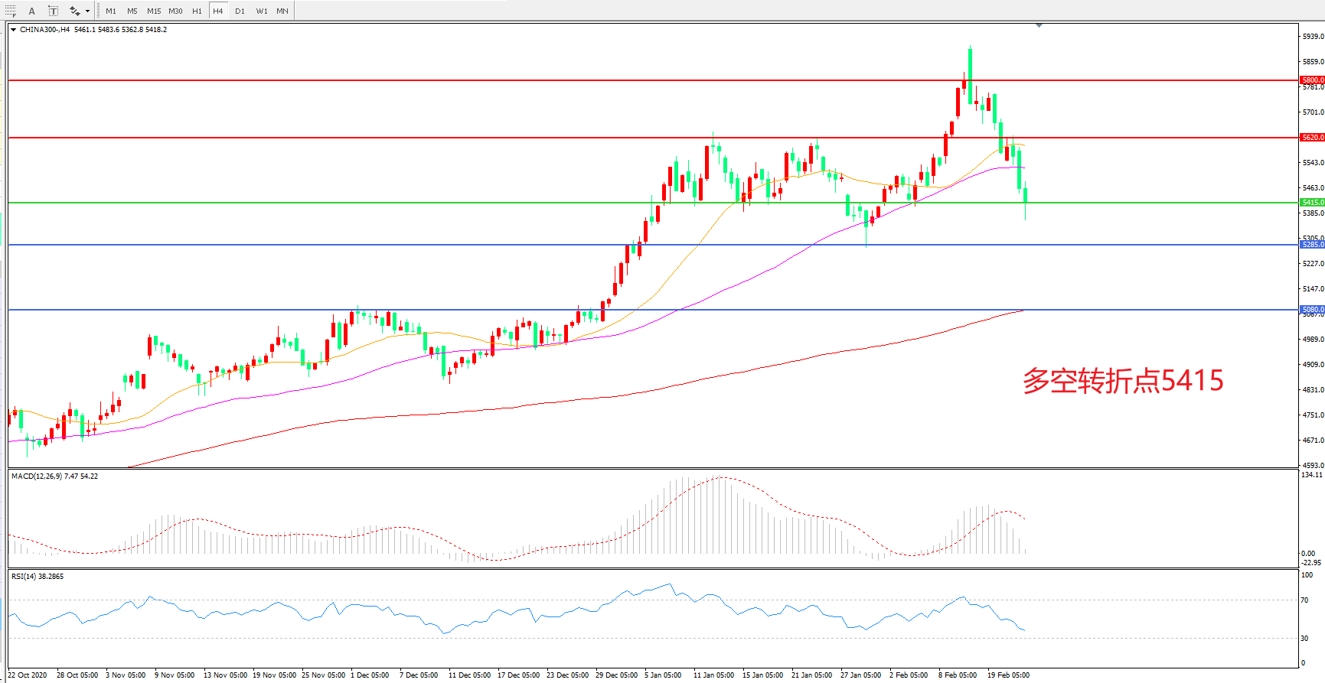Click the red 5800.0 price level label
Image resolution: width=1325 pixels, height=683 pixels.
coord(1312,80)
